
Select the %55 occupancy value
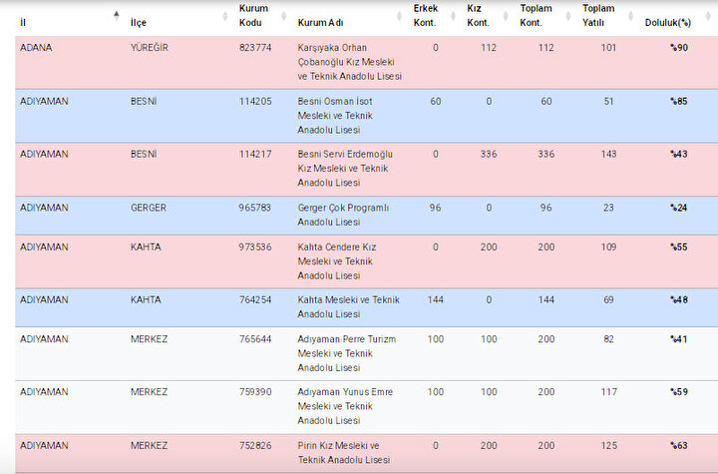click(x=679, y=247)
